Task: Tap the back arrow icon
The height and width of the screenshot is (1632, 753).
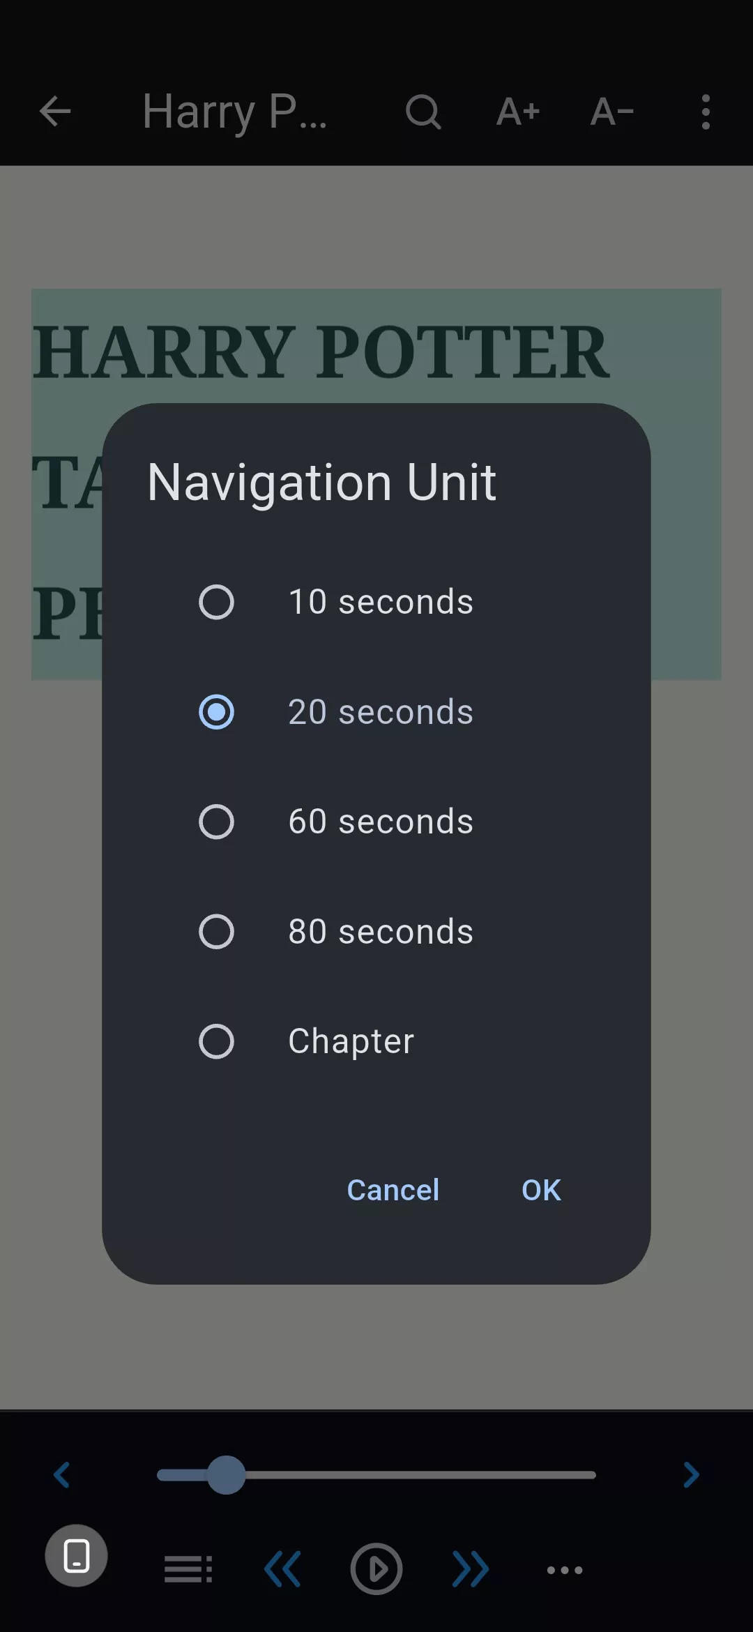Action: coord(56,112)
